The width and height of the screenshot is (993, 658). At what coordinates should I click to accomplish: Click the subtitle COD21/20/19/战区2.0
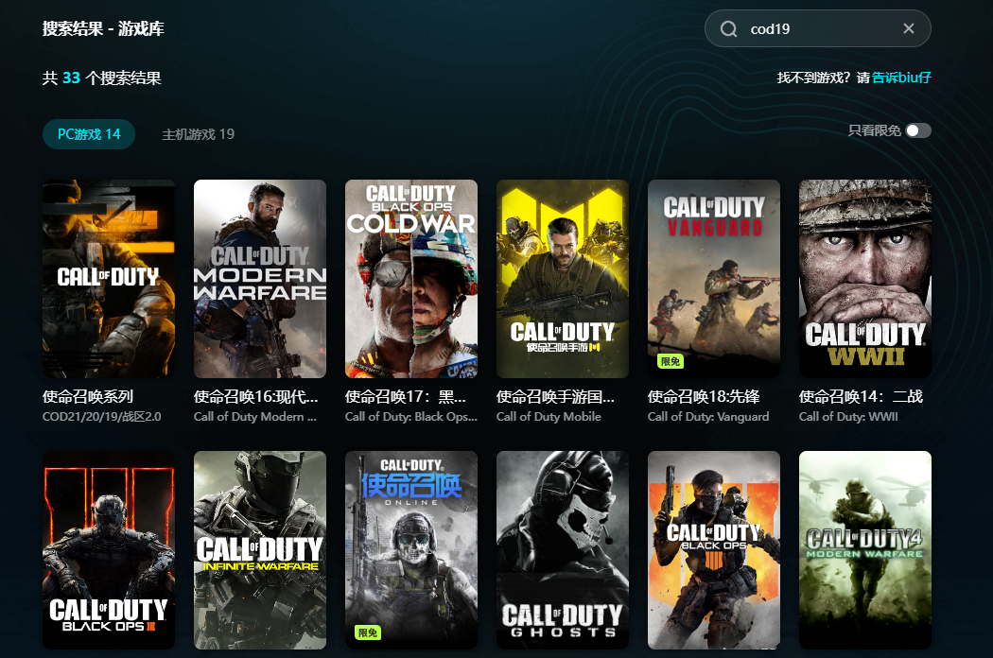(102, 417)
